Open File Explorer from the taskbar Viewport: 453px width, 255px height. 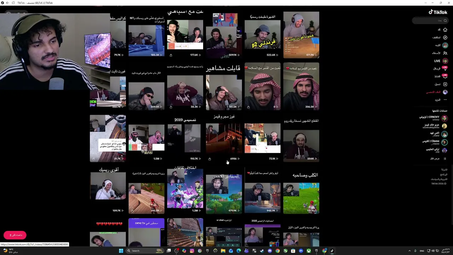point(223,251)
